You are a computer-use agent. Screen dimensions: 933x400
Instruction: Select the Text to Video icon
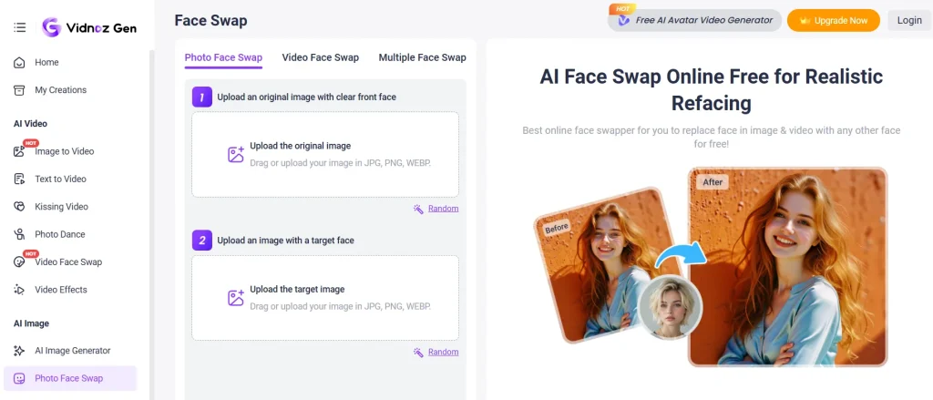(x=20, y=179)
